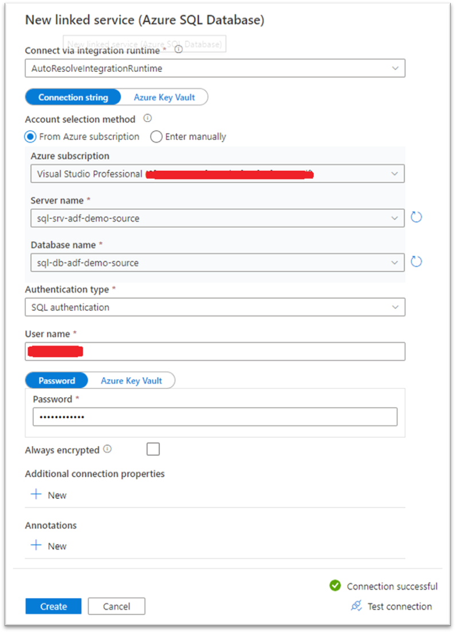Show info for integration runtime
The image size is (456, 633).
tap(179, 49)
